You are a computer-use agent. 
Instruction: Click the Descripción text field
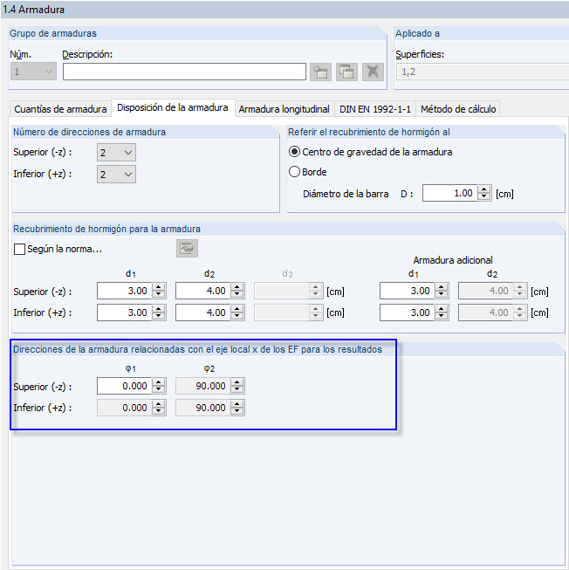click(184, 72)
